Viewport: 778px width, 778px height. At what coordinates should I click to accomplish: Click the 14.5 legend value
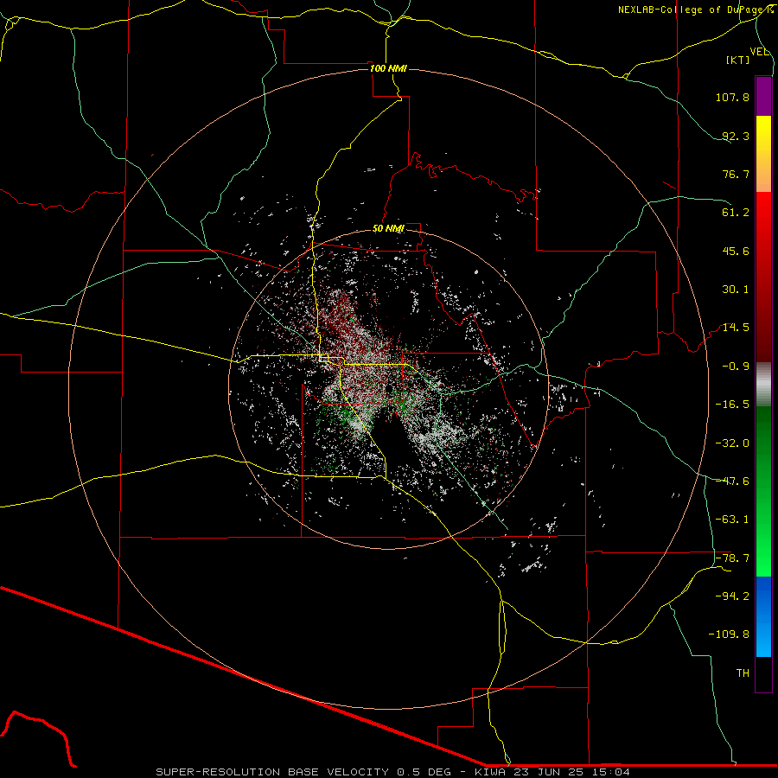[736, 328]
